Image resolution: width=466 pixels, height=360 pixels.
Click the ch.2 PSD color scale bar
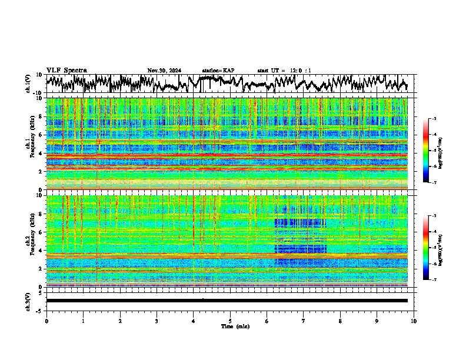tap(425, 248)
